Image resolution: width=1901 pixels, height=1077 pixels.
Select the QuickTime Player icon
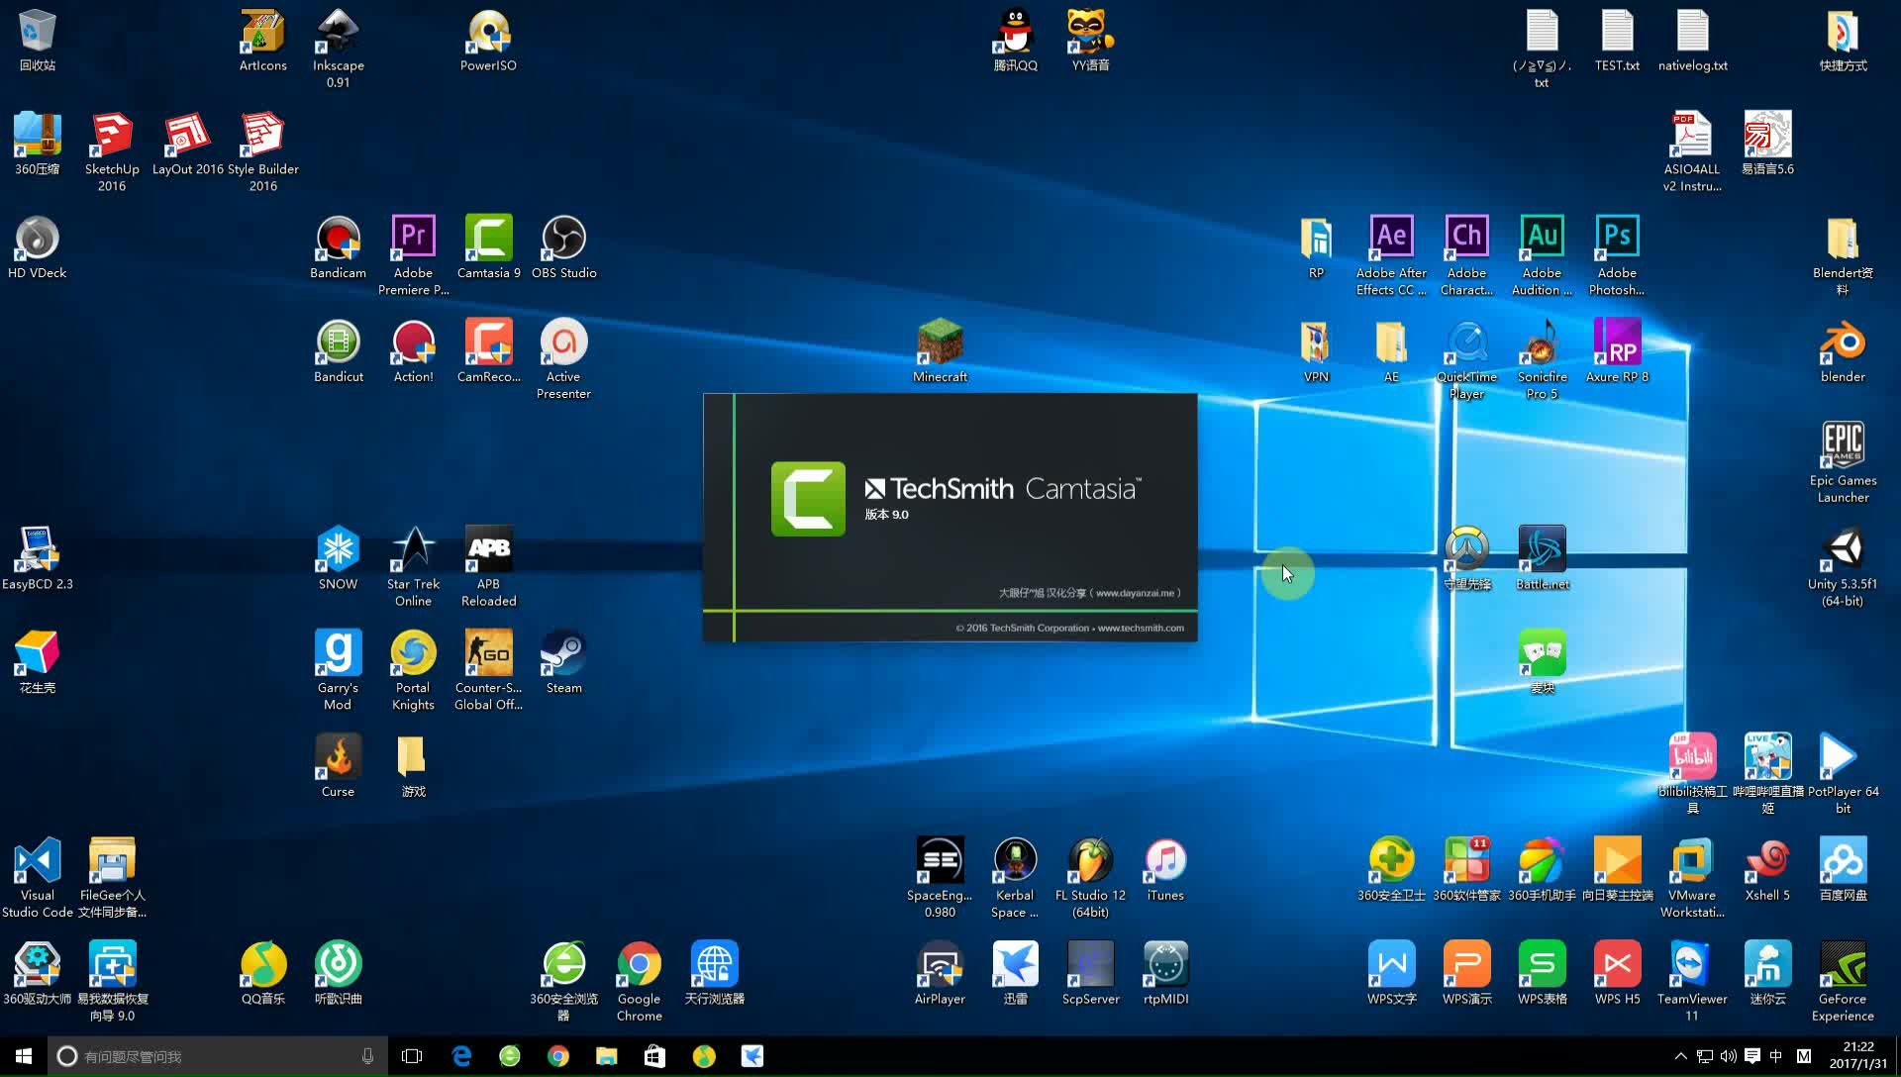tap(1466, 359)
